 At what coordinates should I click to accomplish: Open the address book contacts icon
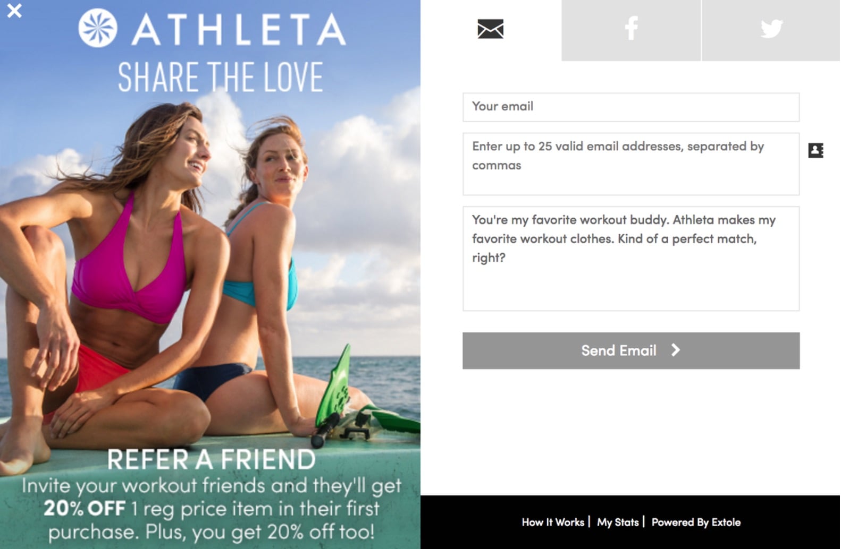click(815, 150)
